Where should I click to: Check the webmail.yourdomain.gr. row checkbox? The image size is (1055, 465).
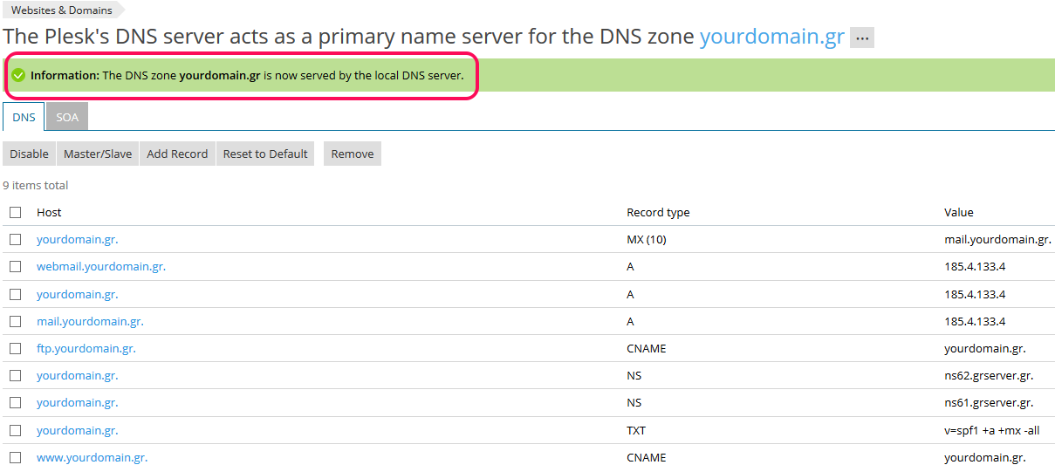pos(15,266)
